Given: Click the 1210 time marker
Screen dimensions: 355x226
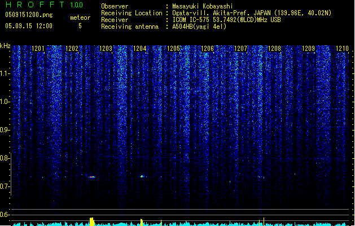Looking at the screenshot, I should click(343, 49).
